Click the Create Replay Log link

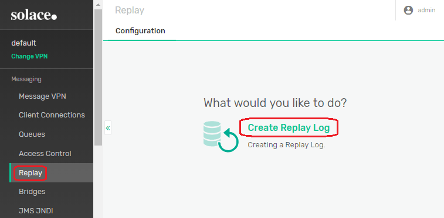(x=289, y=128)
